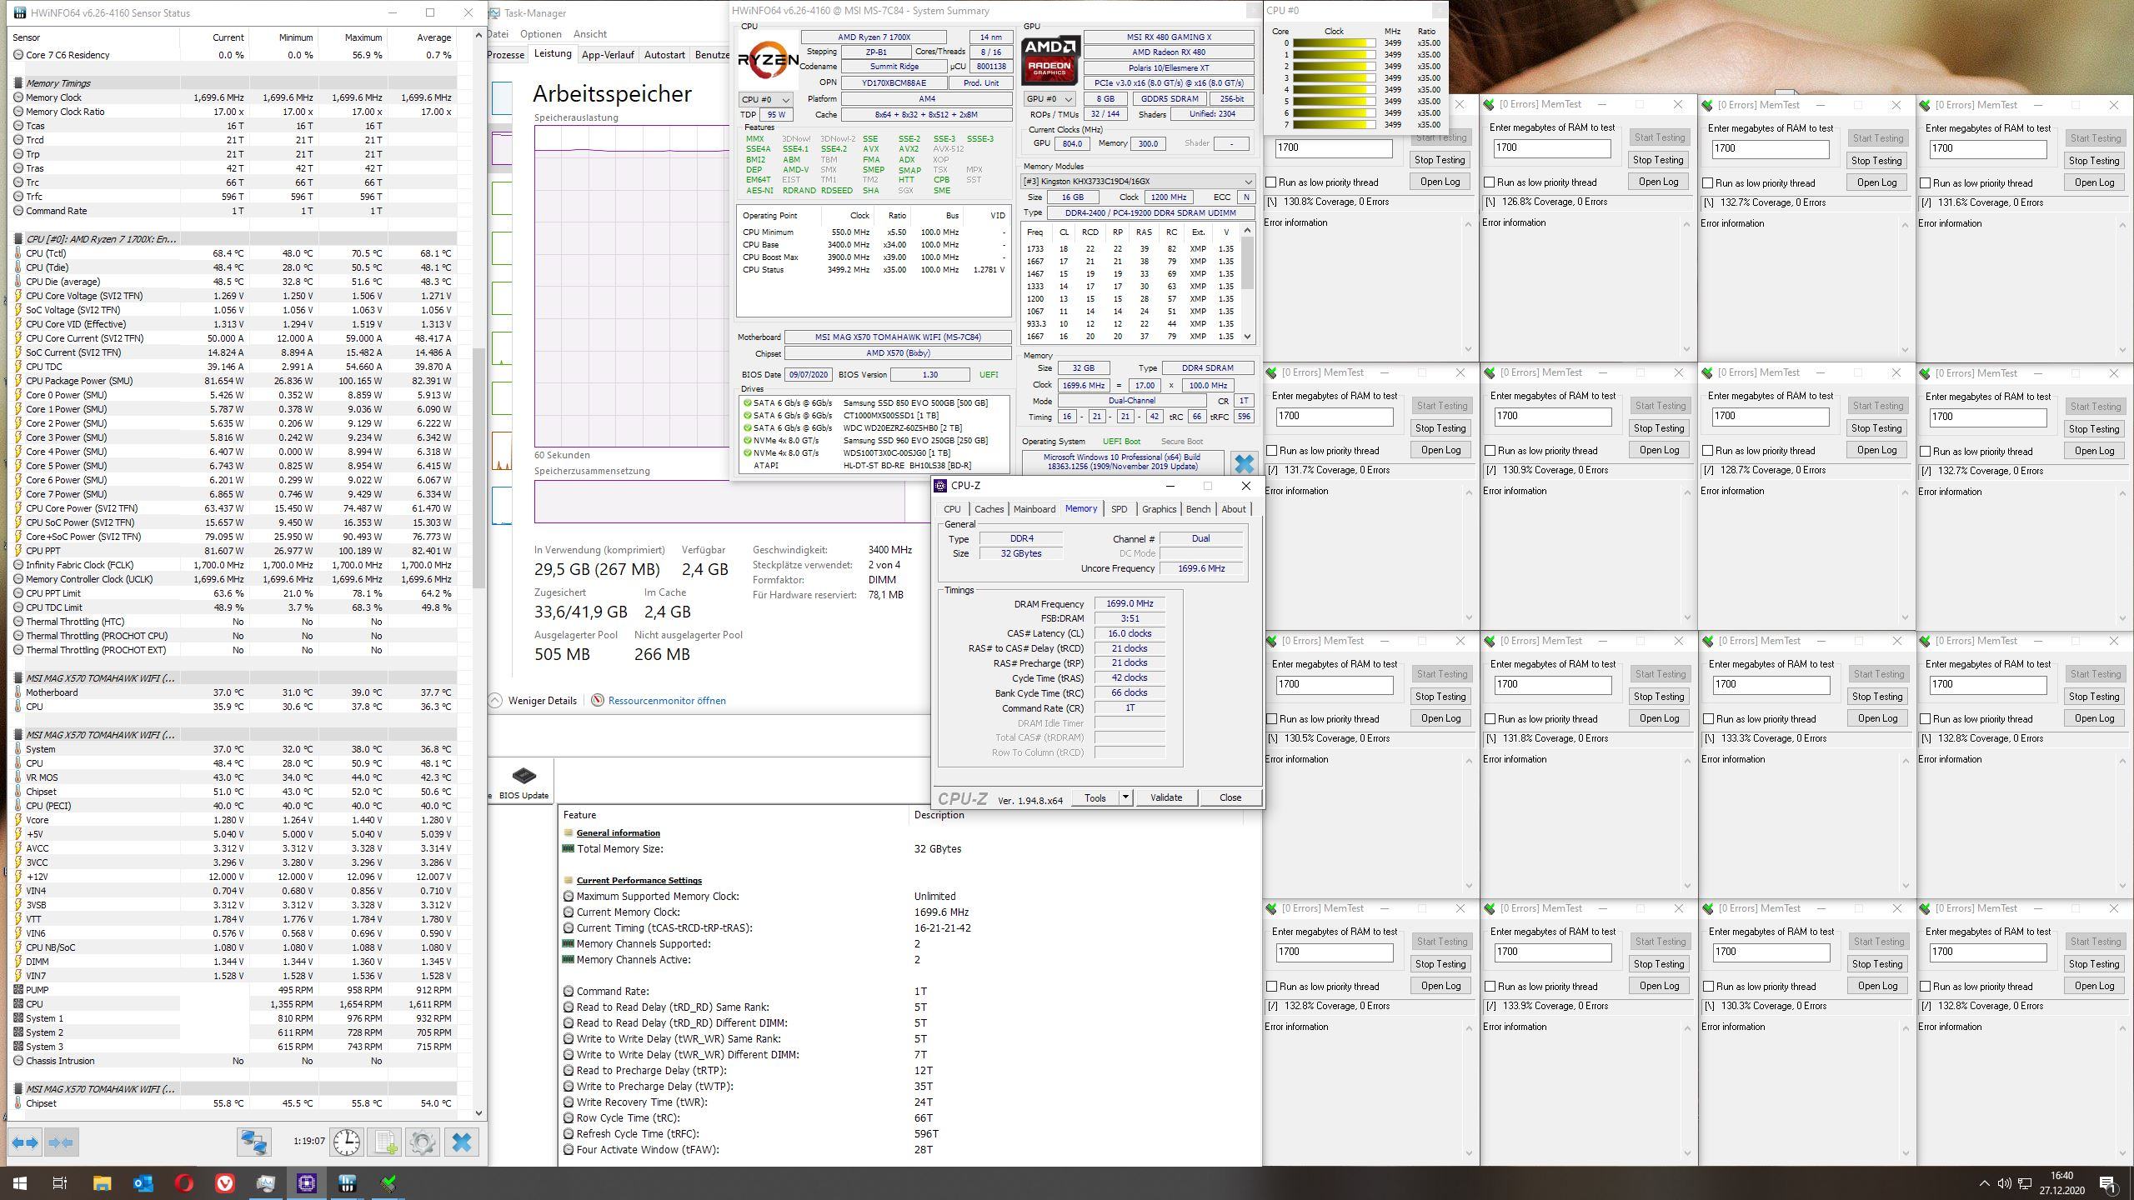Switch to MemTest taskbar icon
The height and width of the screenshot is (1200, 2134).
tap(388, 1182)
